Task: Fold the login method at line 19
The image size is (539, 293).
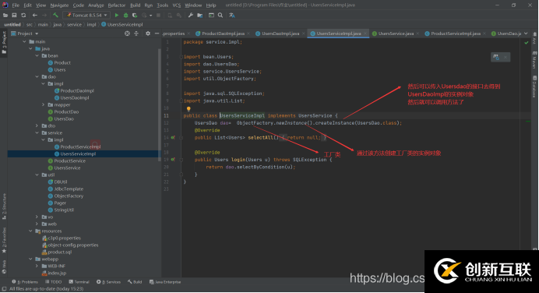Action: click(x=181, y=160)
